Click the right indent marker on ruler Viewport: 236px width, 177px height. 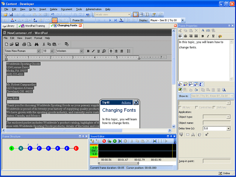tap(139, 58)
